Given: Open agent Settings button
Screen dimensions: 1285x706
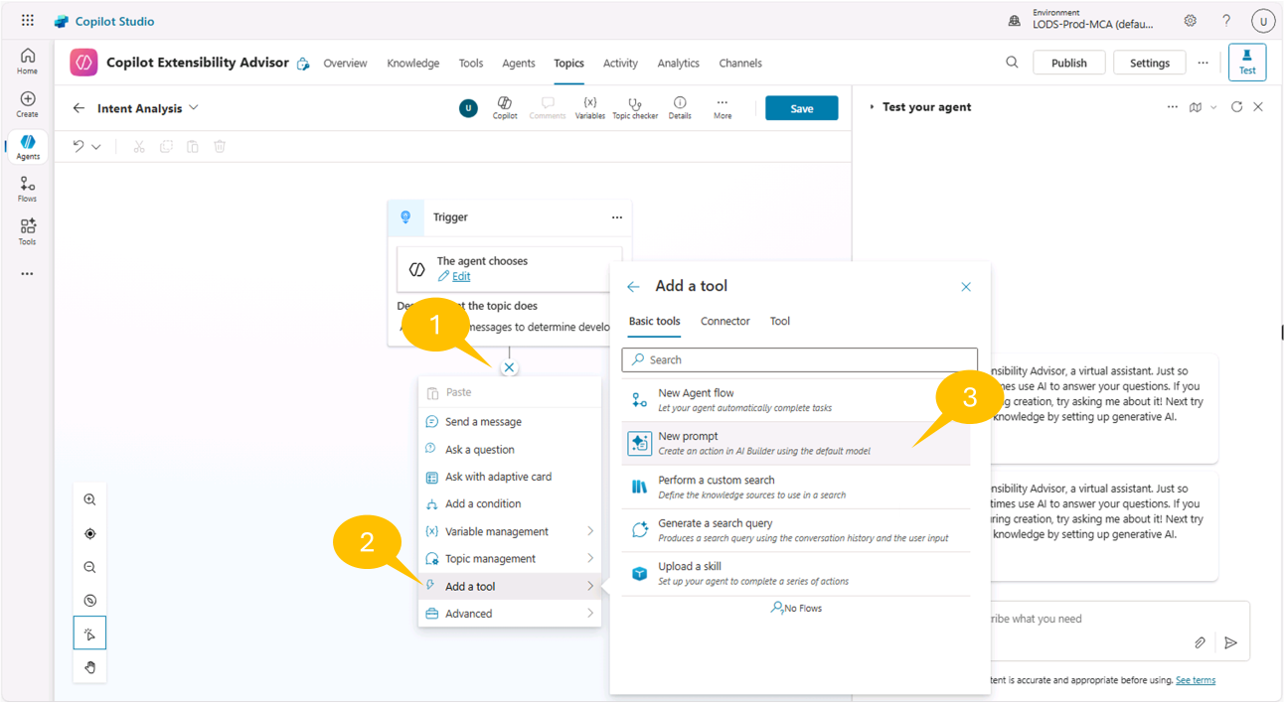Looking at the screenshot, I should point(1150,63).
